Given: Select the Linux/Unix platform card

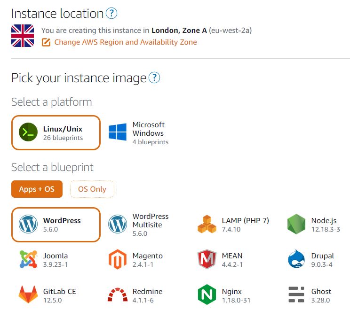Looking at the screenshot, I should pyautogui.click(x=56, y=132).
